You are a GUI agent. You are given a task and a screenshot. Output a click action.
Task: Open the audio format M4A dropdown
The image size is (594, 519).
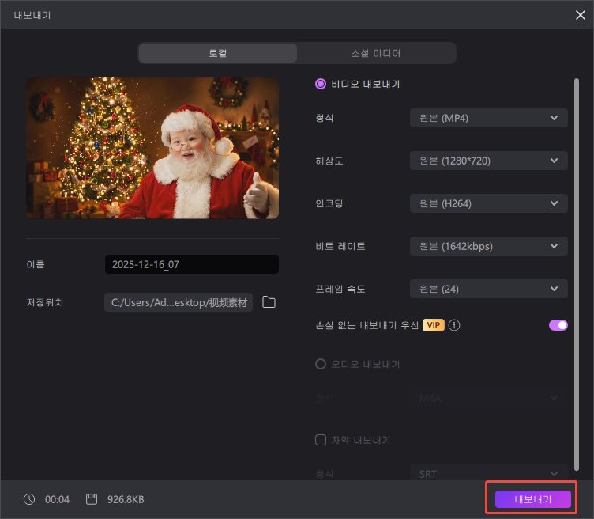click(488, 399)
